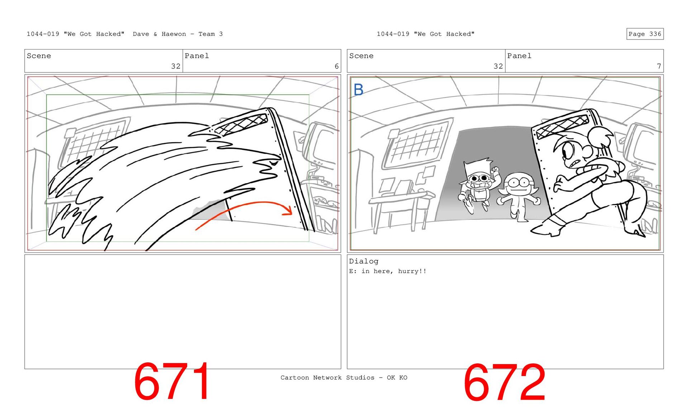The height and width of the screenshot is (418, 688).
Task: Click the Page 336 box
Action: (x=645, y=34)
